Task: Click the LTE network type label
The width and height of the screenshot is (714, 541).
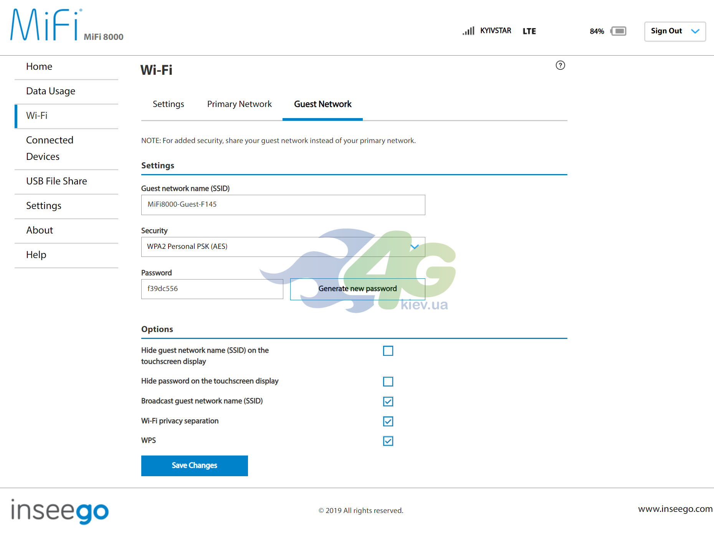Action: [529, 31]
